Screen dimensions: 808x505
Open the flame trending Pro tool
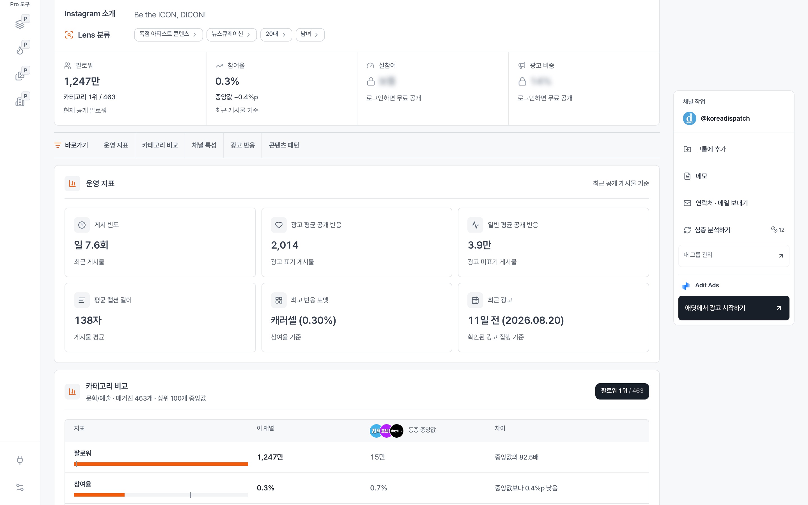click(x=20, y=50)
